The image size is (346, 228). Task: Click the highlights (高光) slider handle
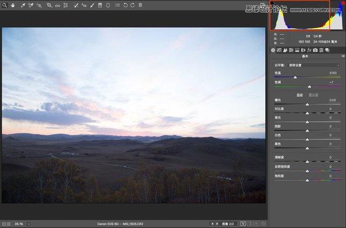click(307, 122)
